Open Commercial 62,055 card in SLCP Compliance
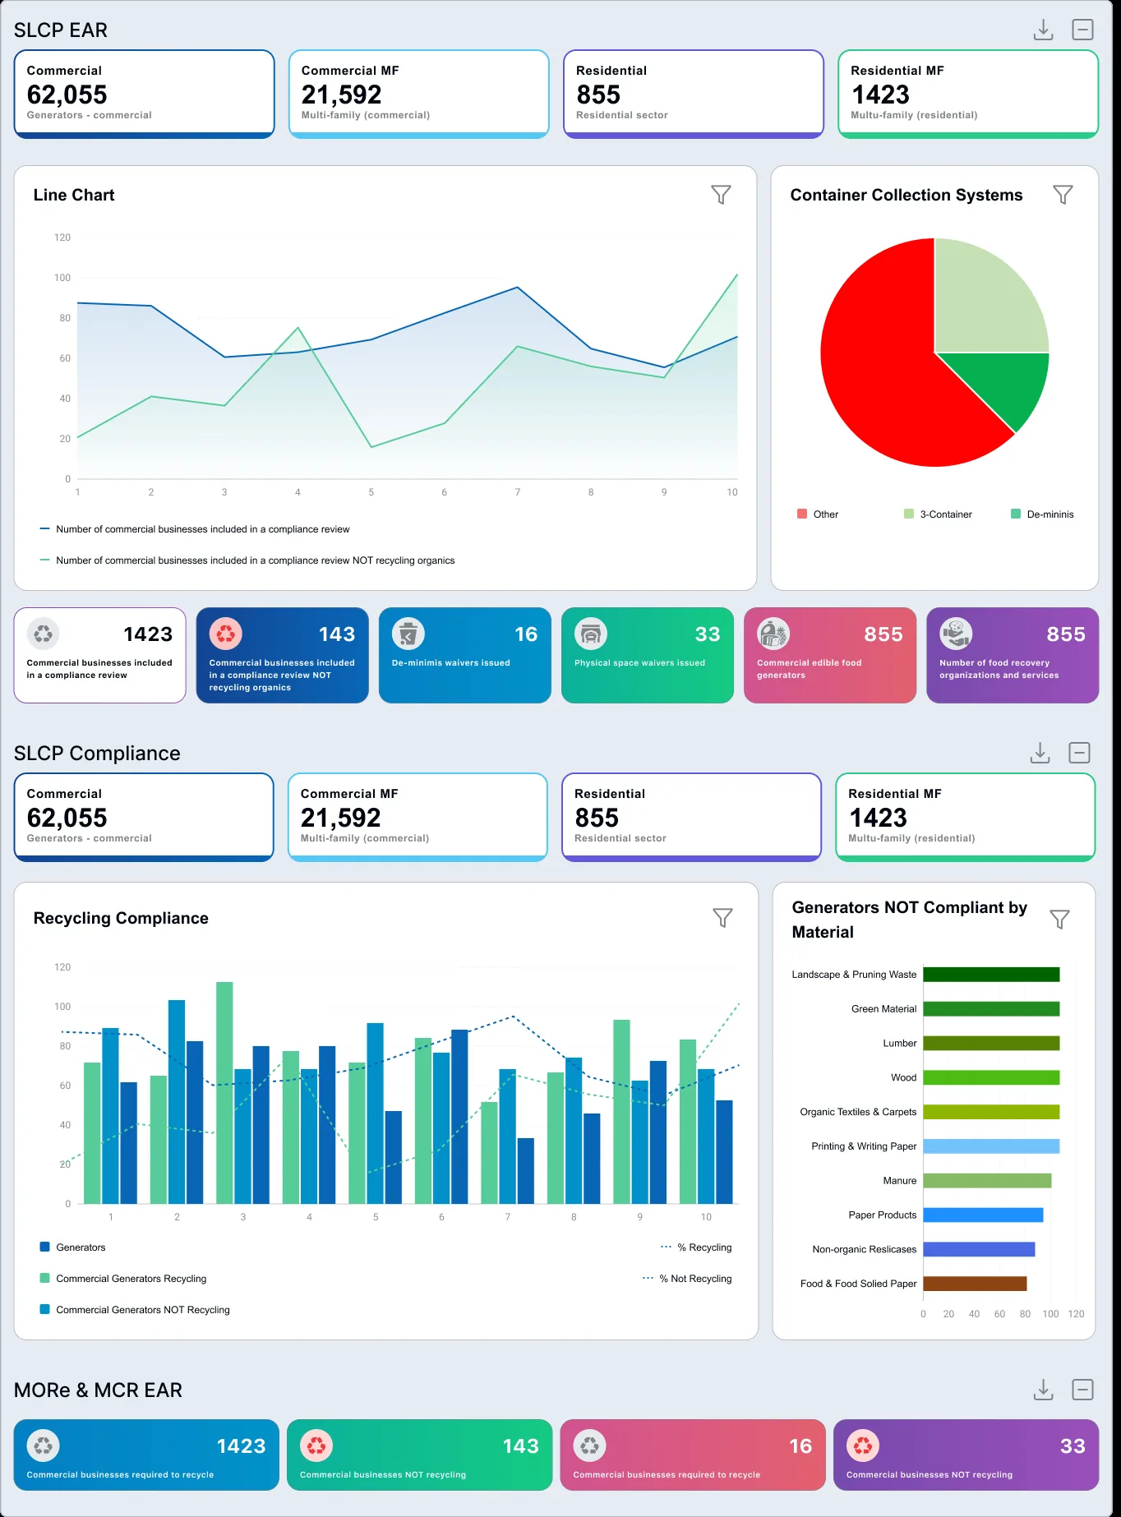The height and width of the screenshot is (1517, 1121). (144, 818)
